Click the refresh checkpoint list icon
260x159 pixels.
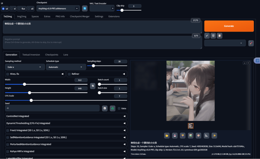coord(85,9)
